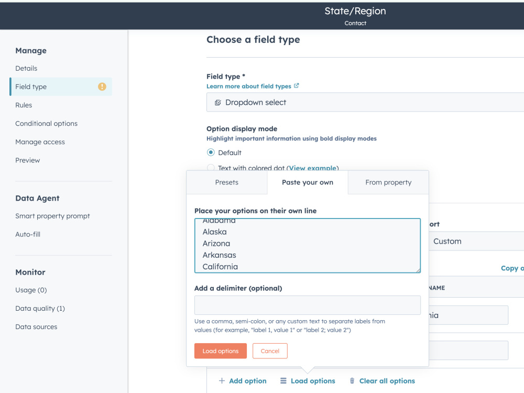Click the orange Load options button

[221, 351]
